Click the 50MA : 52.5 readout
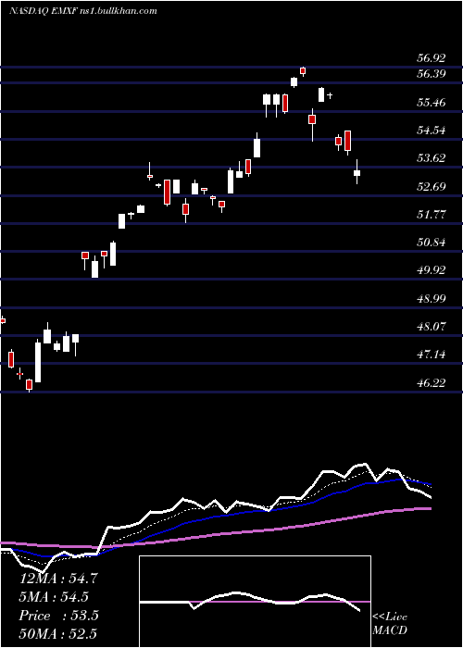 [58, 634]
